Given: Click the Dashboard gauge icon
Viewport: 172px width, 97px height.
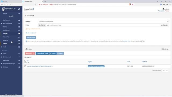Looking at the screenshot, I should [19, 20].
